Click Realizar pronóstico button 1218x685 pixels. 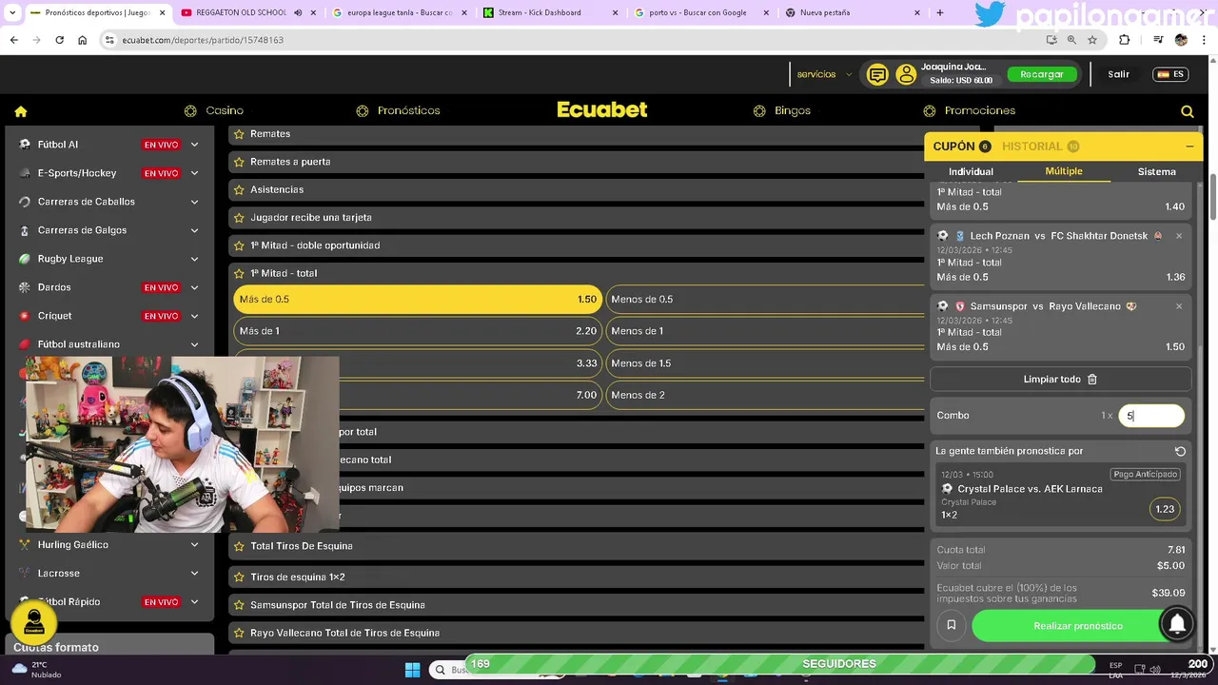[1078, 626]
